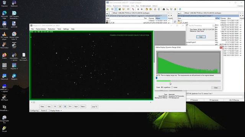Click the histogram graph in the dialog
245x137 pixels.
189,62
